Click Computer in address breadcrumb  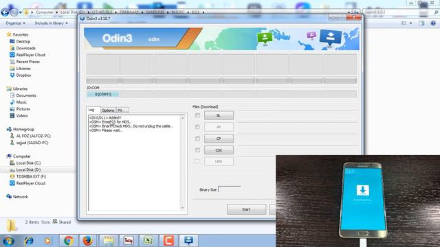click(x=44, y=12)
